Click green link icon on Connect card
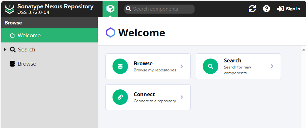This screenshot has height=128, width=306. click(120, 97)
